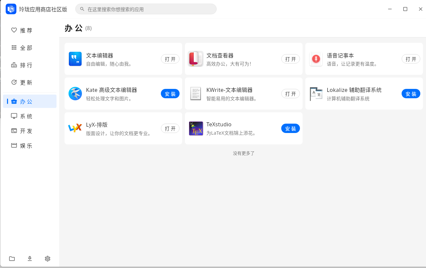The image size is (426, 268).
Task: Click the Kate 高级文本编辑器 title
Action: point(111,90)
